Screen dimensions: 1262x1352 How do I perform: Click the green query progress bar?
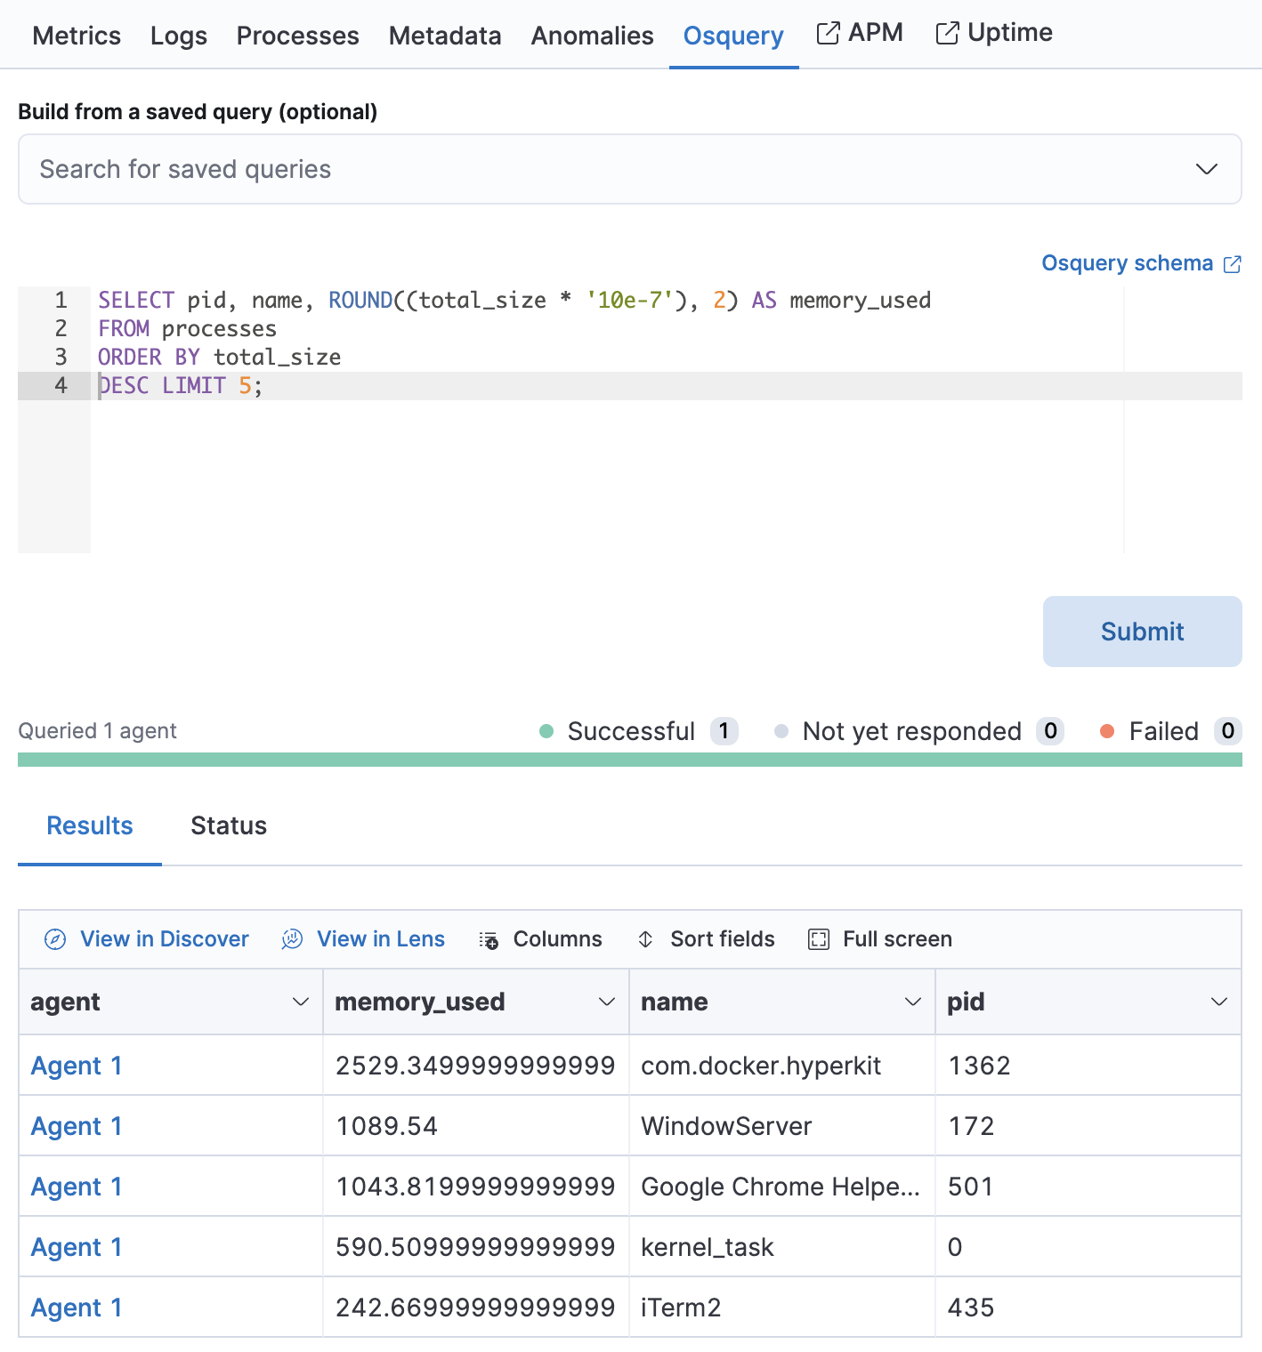(629, 760)
